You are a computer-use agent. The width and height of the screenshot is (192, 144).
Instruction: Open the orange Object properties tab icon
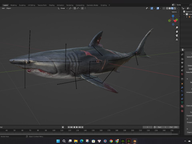click(x=182, y=84)
